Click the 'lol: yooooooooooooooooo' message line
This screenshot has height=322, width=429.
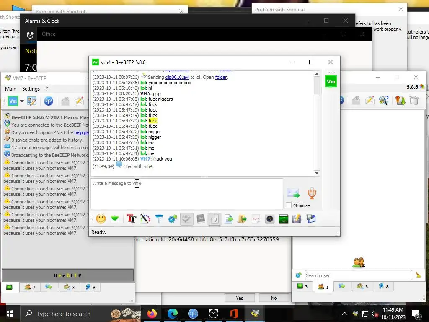tap(142, 83)
